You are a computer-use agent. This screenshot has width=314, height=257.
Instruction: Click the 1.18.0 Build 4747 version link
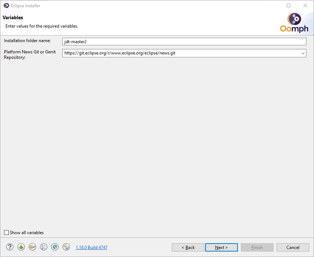coord(92,248)
